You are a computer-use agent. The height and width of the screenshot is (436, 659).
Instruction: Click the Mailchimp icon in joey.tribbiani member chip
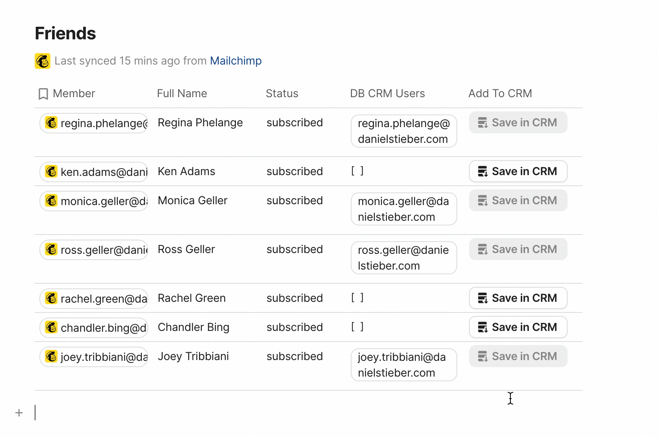(x=51, y=357)
